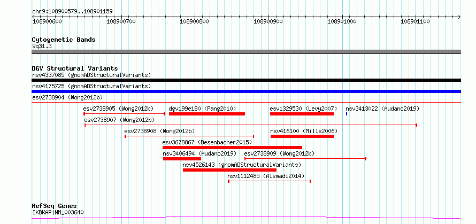Select the esv2738907 (Wong2012b) label
Screen dimensions: 476x224
point(120,120)
